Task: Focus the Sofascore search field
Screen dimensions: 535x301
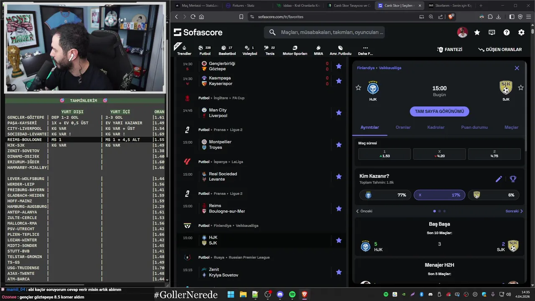Action: tap(324, 32)
